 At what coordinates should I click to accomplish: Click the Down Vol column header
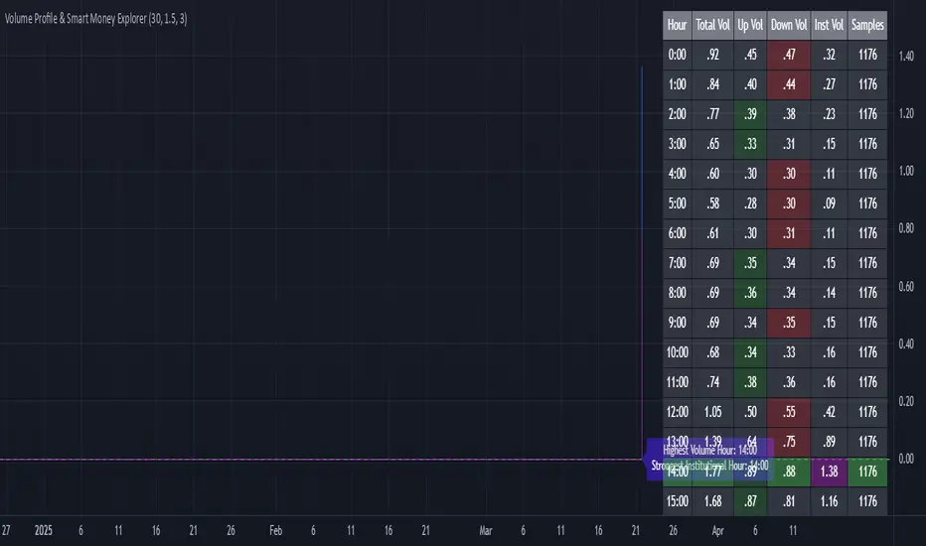789,25
